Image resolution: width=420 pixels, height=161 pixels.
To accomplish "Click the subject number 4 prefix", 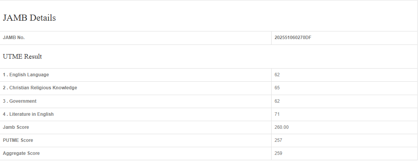I will 4,114.
